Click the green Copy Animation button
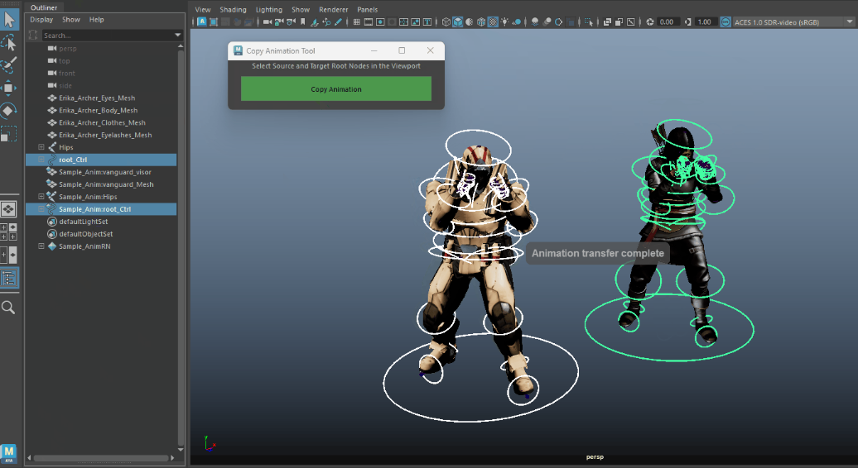This screenshot has width=858, height=468. pyautogui.click(x=336, y=88)
